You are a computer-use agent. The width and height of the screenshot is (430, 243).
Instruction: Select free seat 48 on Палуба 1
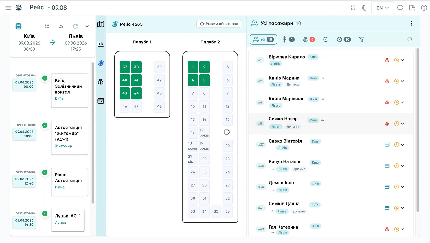click(x=159, y=106)
